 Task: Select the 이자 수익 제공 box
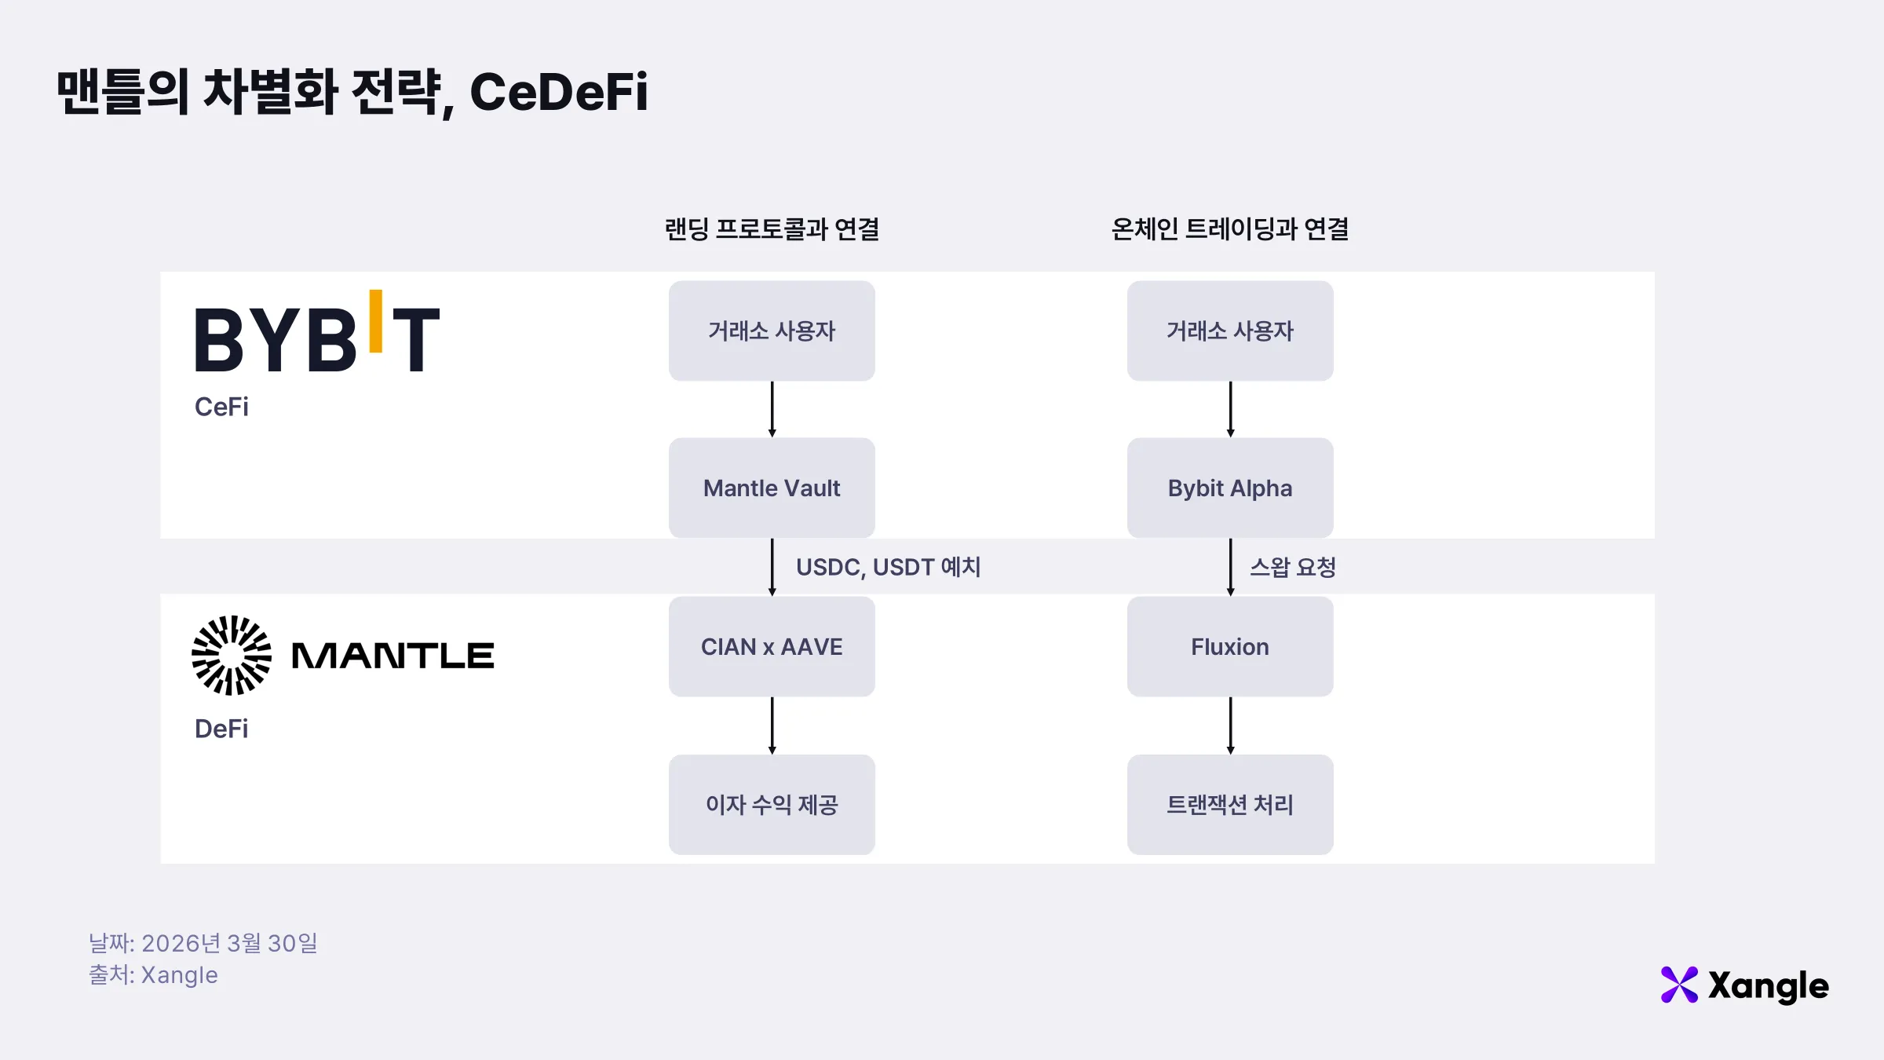point(772,804)
